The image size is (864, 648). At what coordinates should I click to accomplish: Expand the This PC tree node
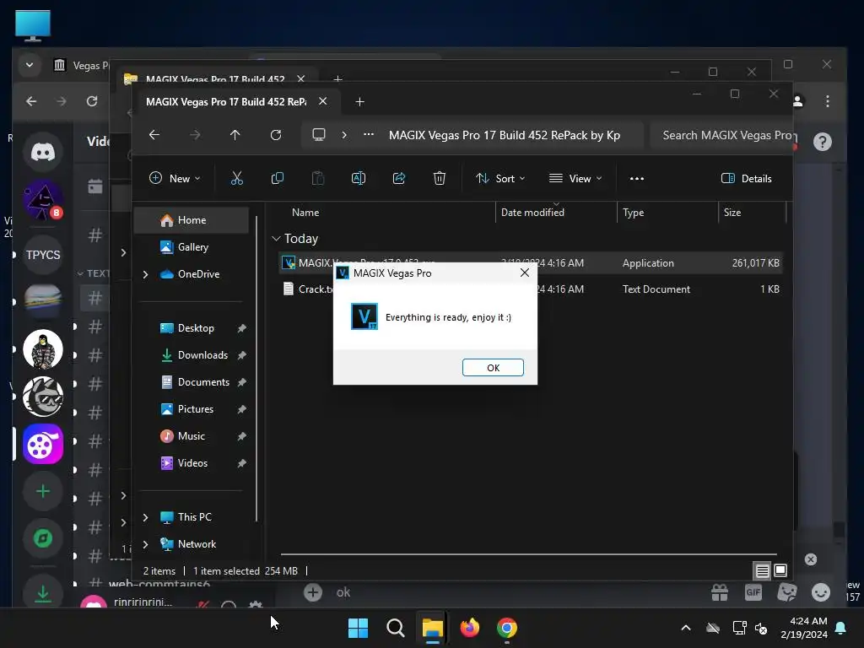pos(145,517)
